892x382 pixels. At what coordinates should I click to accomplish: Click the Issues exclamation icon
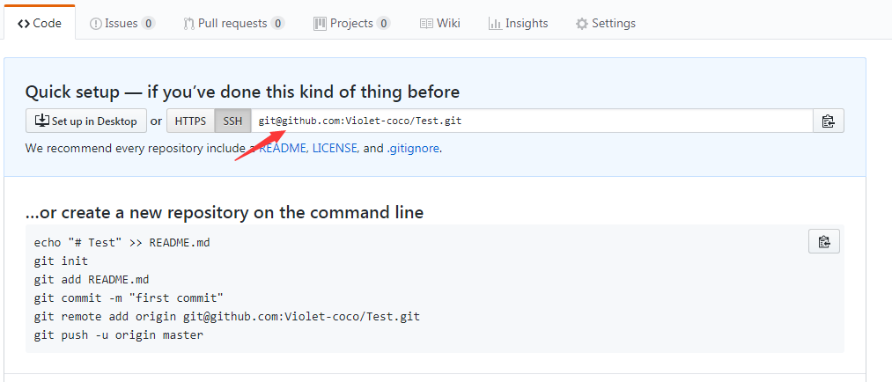click(x=96, y=23)
